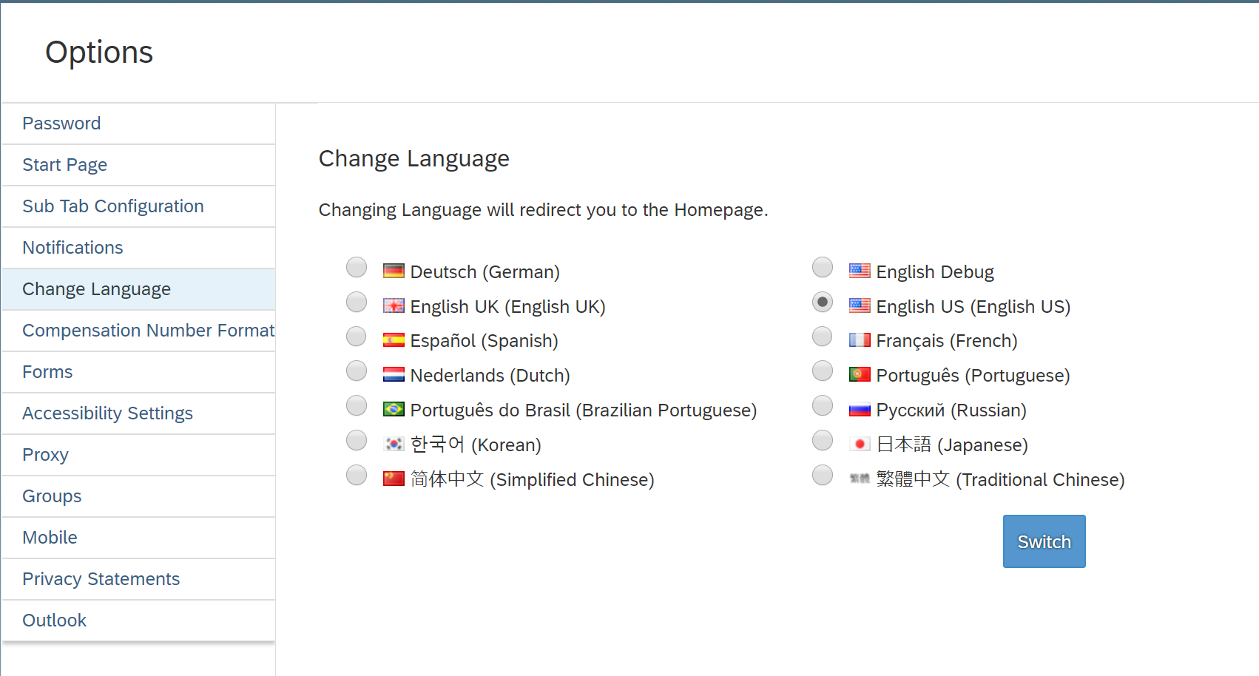Click the Español (Spanish) label
Image resolution: width=1259 pixels, height=676 pixels.
(485, 341)
